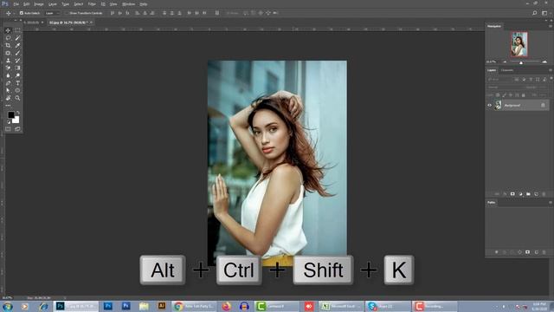This screenshot has height=312, width=554.
Task: Click the foreground color swatch
Action: [x=11, y=115]
